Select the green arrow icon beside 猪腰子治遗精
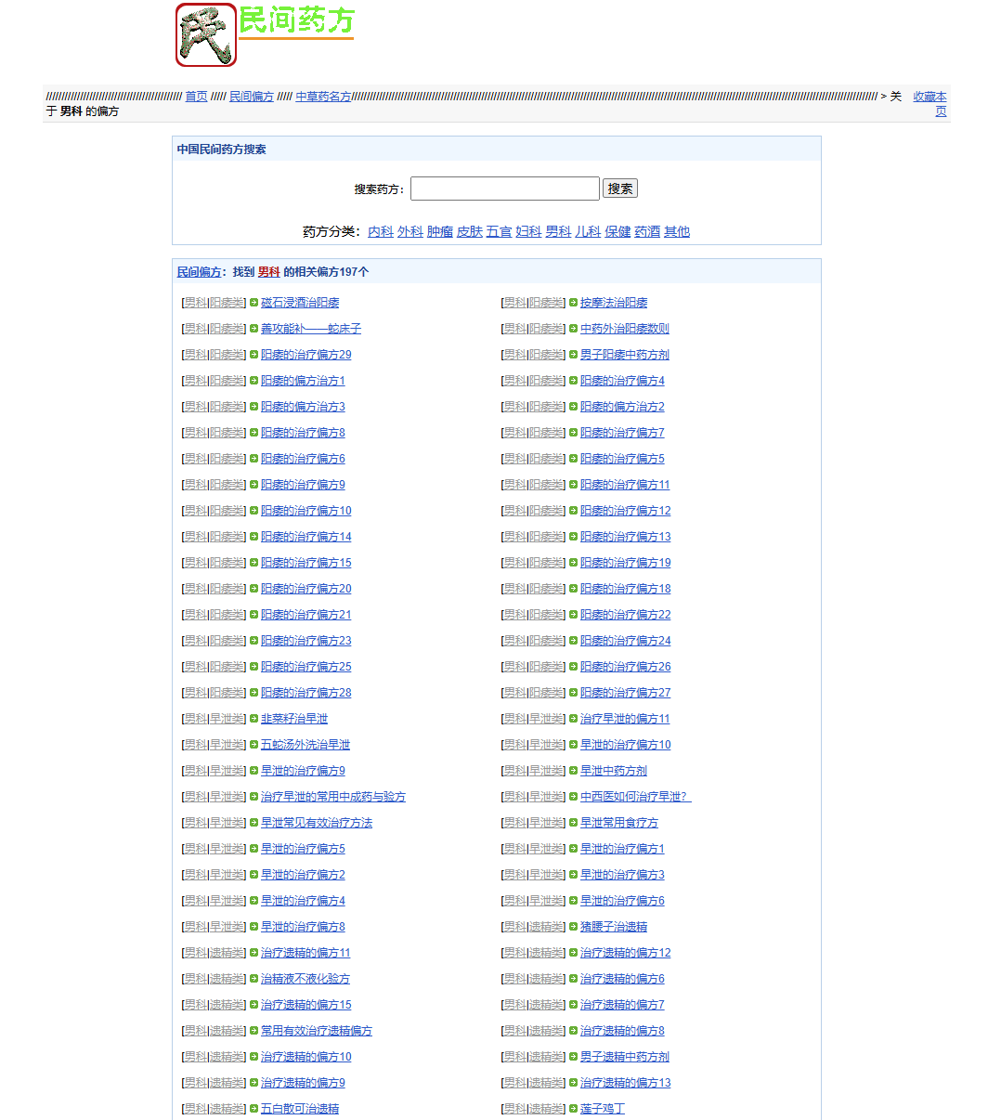The image size is (988, 1120). (x=575, y=926)
